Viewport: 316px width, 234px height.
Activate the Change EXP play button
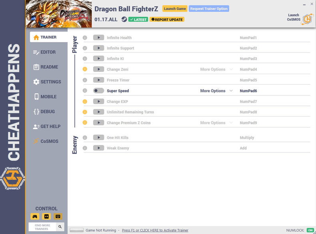(98, 101)
